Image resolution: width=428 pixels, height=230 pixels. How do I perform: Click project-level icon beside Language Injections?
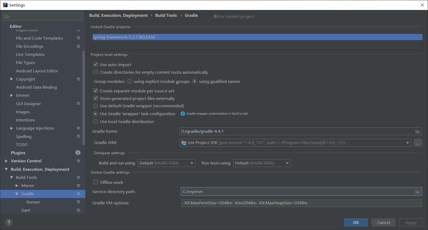point(78,128)
